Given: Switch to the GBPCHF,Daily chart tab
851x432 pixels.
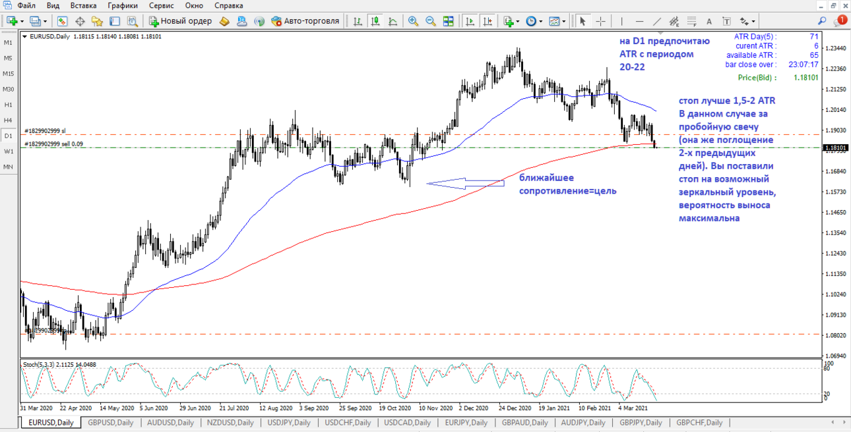Looking at the screenshot, I should [x=699, y=423].
